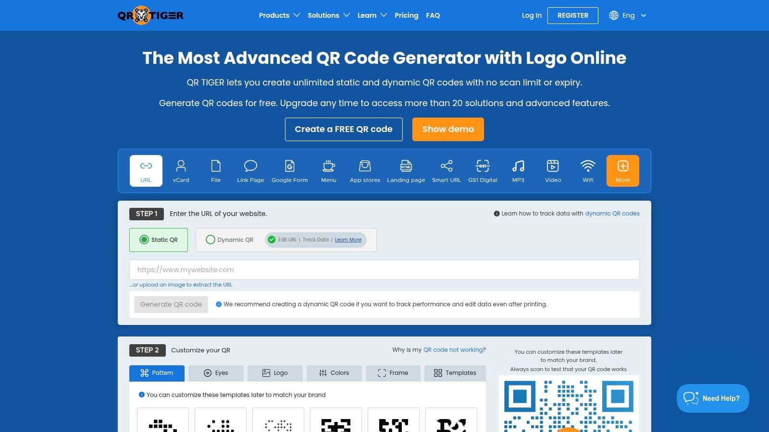Open the Need Help chat widget
Image resolution: width=769 pixels, height=432 pixels.
click(712, 398)
